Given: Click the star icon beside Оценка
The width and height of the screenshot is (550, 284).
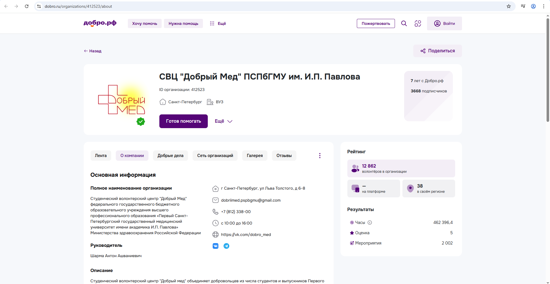Looking at the screenshot, I should [x=352, y=233].
